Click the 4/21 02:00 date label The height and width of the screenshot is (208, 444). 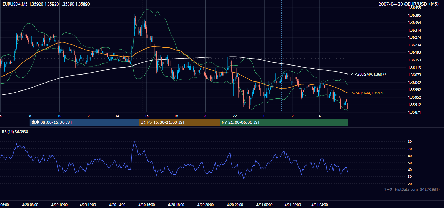point(293,205)
